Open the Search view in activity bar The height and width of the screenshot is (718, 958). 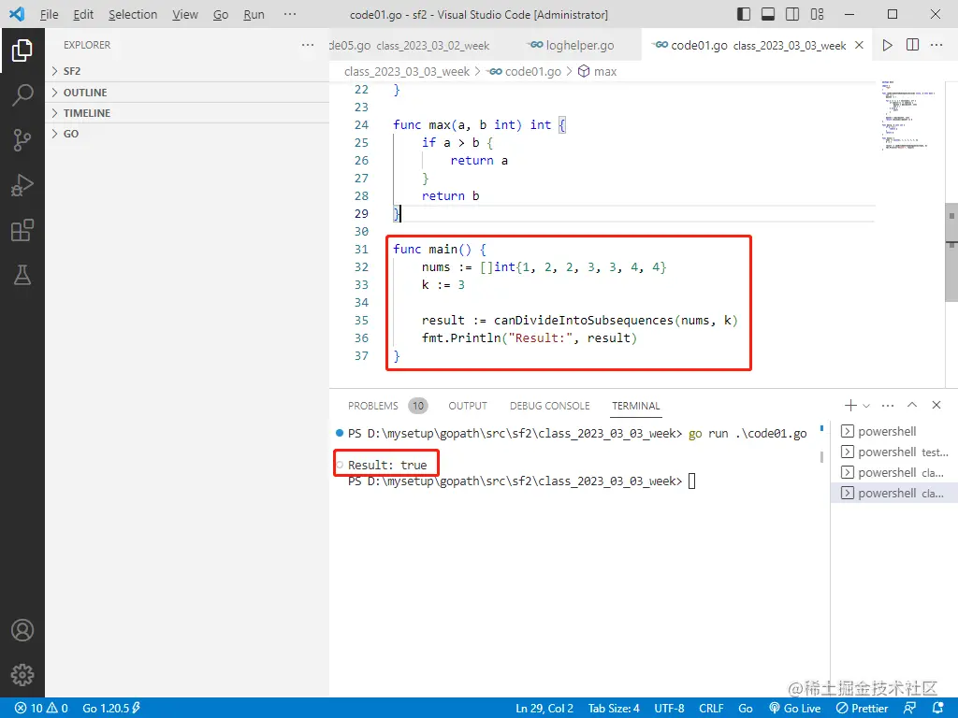22,95
